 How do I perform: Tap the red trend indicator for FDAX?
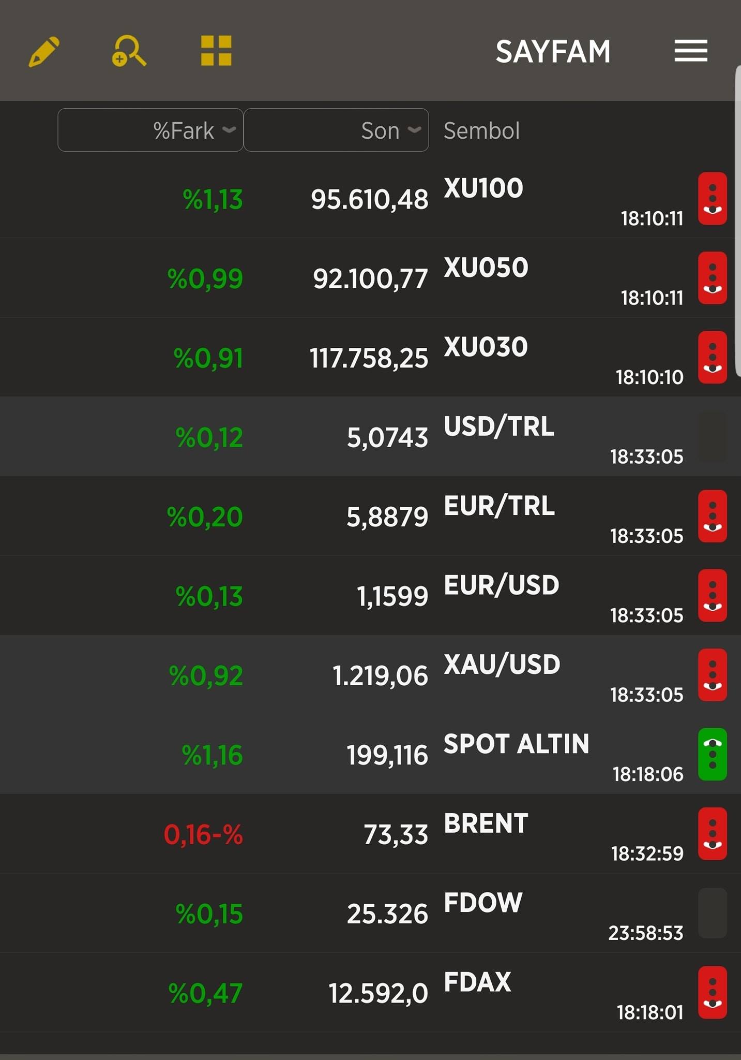(713, 993)
